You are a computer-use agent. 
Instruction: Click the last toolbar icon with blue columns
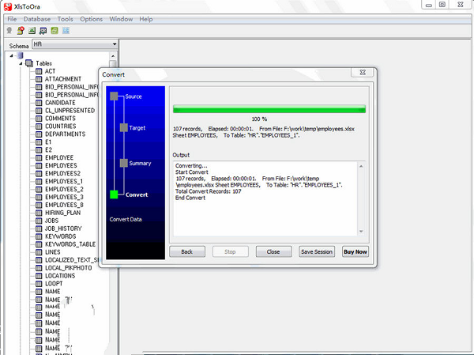tap(66, 31)
